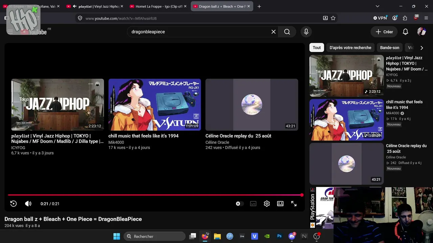
Task: Click the taskbar Rechercher search box
Action: click(155, 236)
